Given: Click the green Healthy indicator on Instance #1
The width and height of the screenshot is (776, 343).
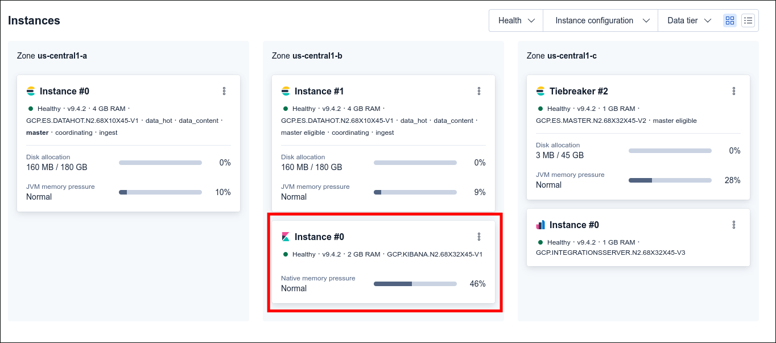Looking at the screenshot, I should (x=286, y=108).
